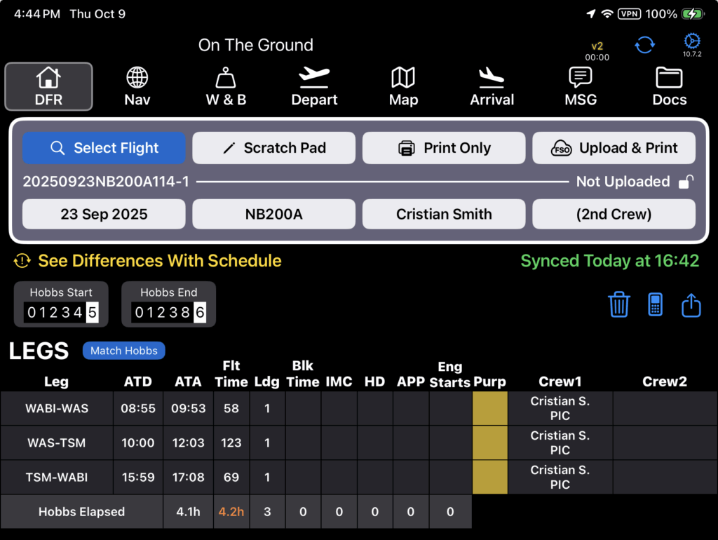718x540 pixels.
Task: Open the 23 Sep 2025 date picker
Action: pyautogui.click(x=104, y=215)
